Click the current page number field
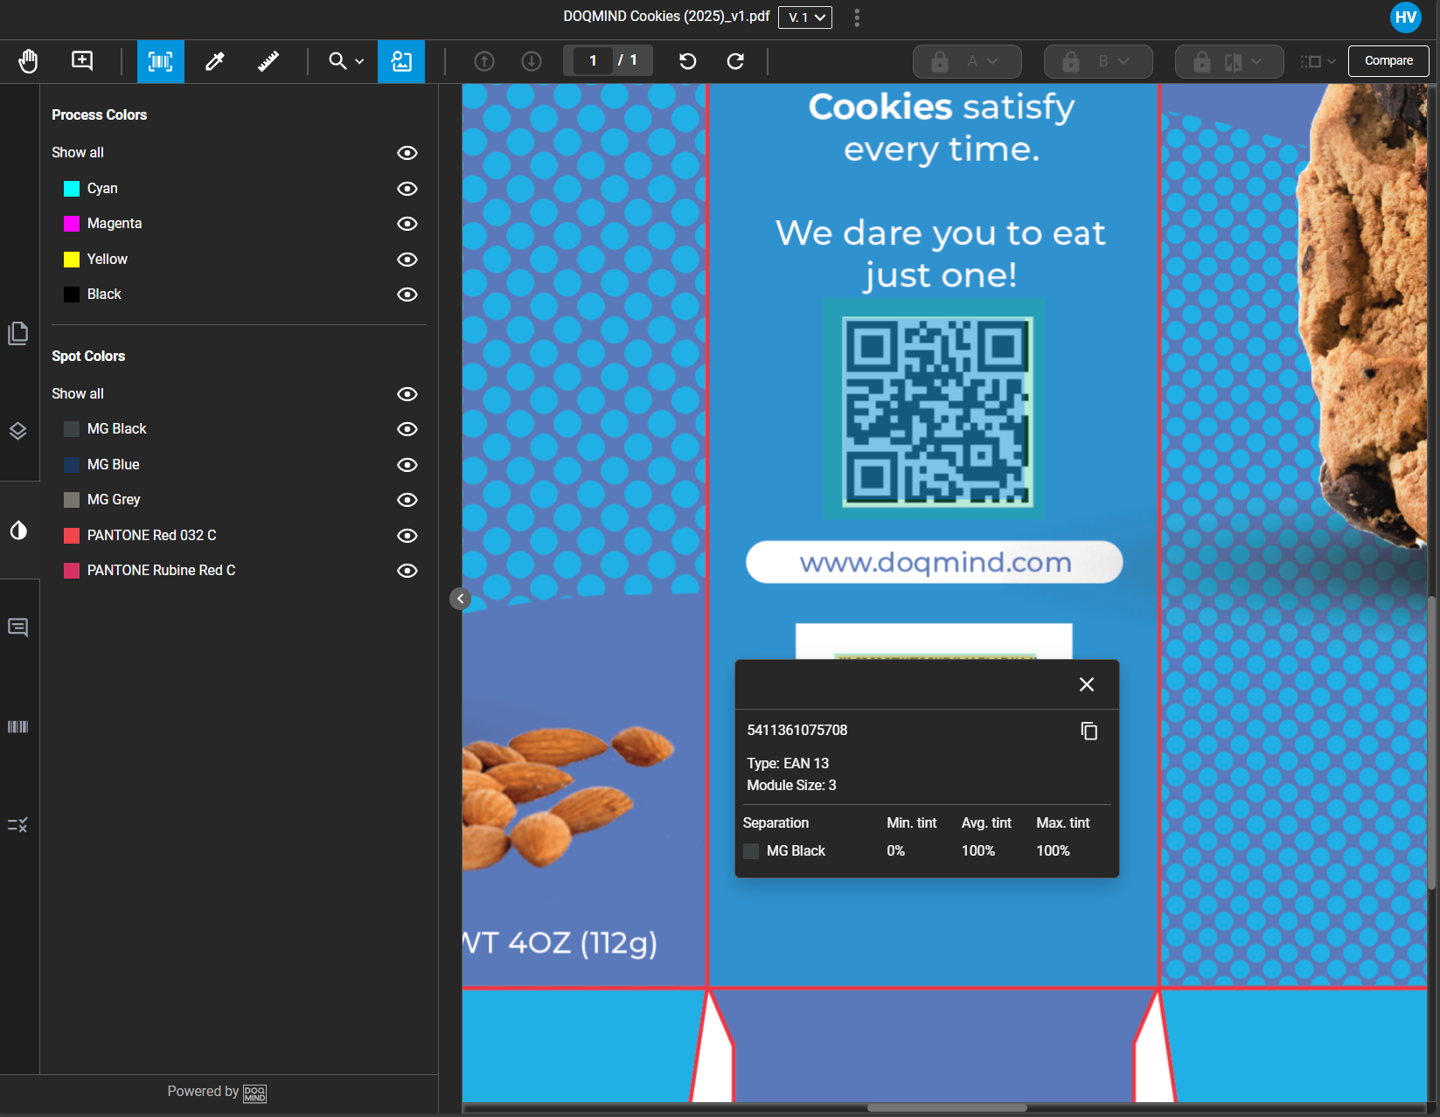This screenshot has height=1117, width=1440. click(x=593, y=60)
